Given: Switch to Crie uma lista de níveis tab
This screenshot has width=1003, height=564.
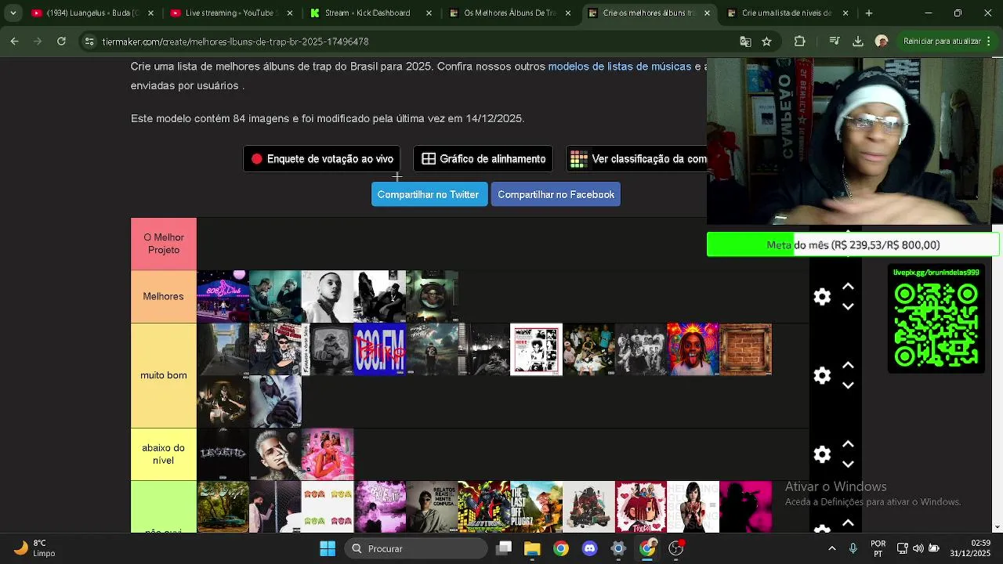Looking at the screenshot, I should click(x=788, y=13).
